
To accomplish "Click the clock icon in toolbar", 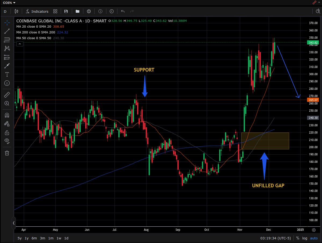I will 112,11.
